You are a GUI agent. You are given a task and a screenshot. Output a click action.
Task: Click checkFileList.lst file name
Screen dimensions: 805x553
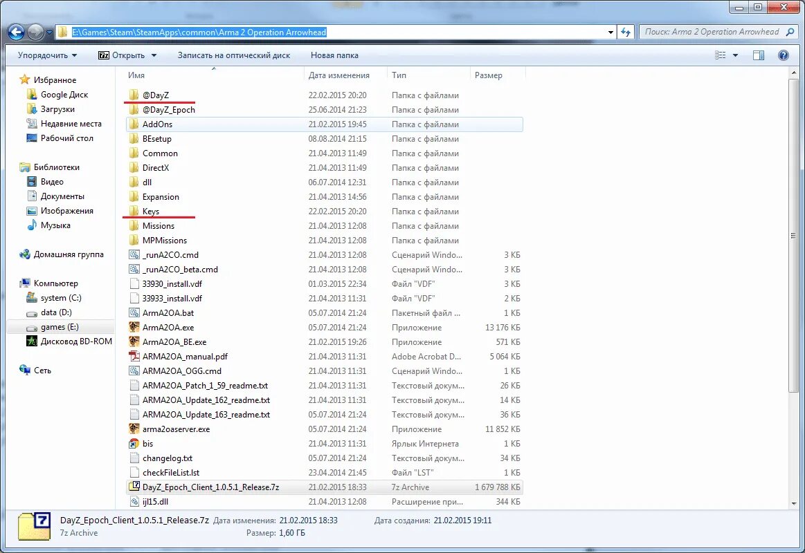click(171, 473)
